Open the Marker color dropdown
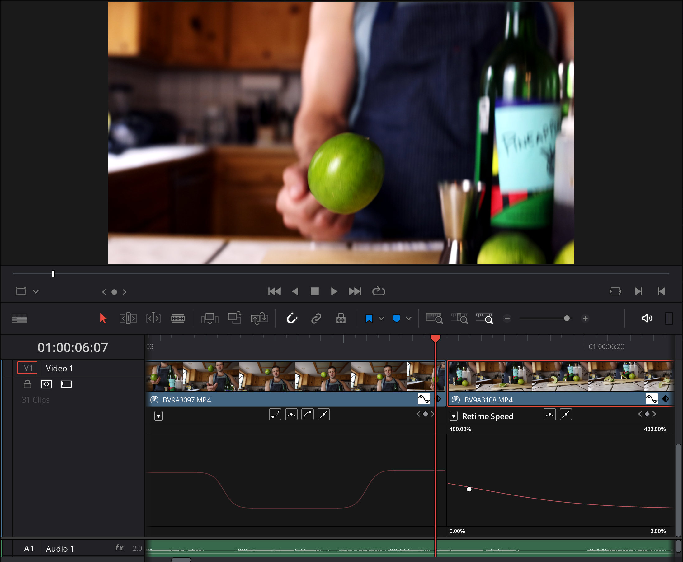Image resolution: width=683 pixels, height=562 pixels. point(409,318)
